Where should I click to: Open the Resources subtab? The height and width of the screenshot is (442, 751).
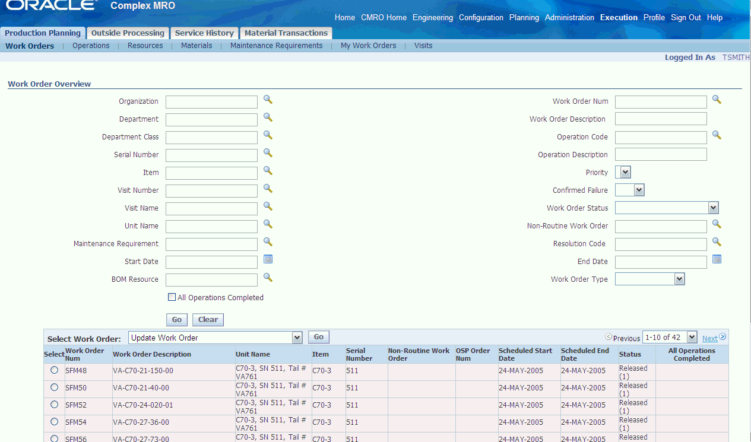145,46
